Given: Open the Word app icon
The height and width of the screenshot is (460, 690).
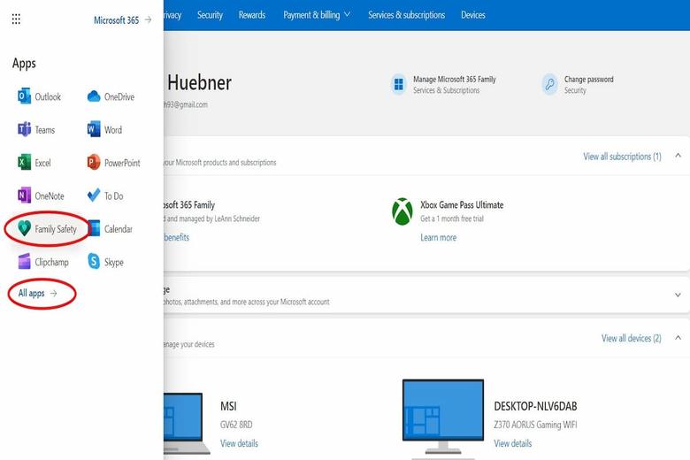Looking at the screenshot, I should click(x=94, y=130).
